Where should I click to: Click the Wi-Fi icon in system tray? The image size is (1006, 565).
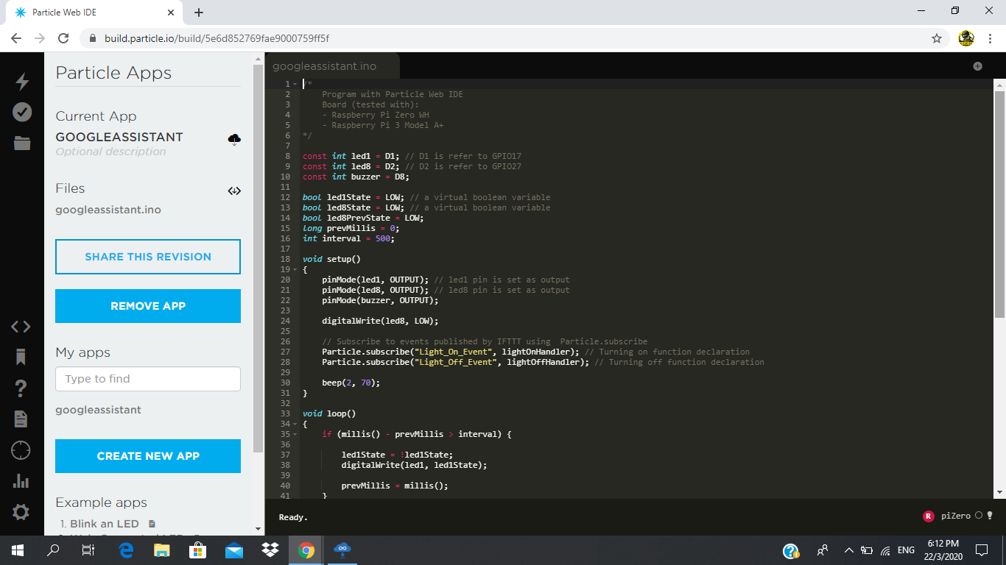point(886,550)
